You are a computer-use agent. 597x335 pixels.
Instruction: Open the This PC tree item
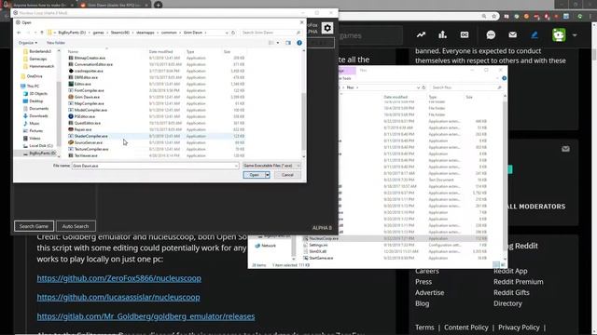coord(33,87)
